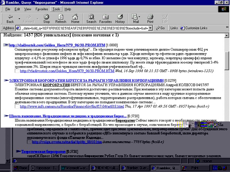The image size is (230, 172).
Task: Stop the page loading with the Stop button
Action: tap(46, 19)
